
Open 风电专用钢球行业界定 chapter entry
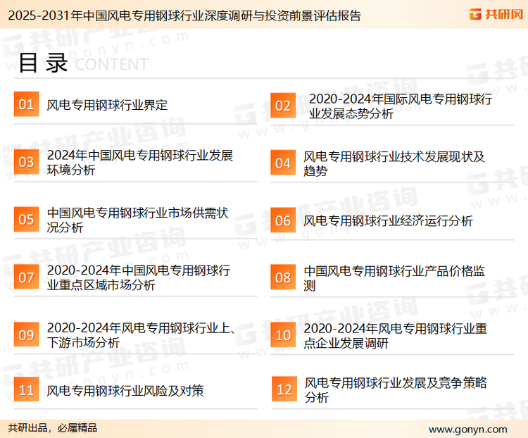pyautogui.click(x=107, y=106)
